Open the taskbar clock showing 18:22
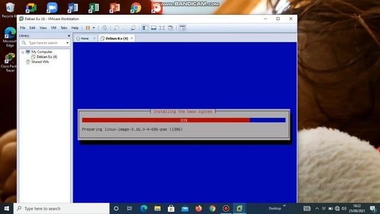 click(x=357, y=209)
